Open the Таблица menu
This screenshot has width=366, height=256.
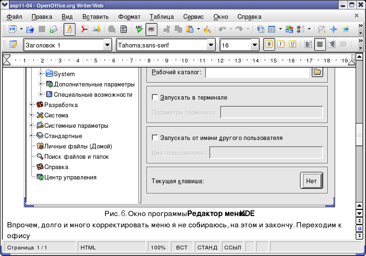pyautogui.click(x=162, y=17)
